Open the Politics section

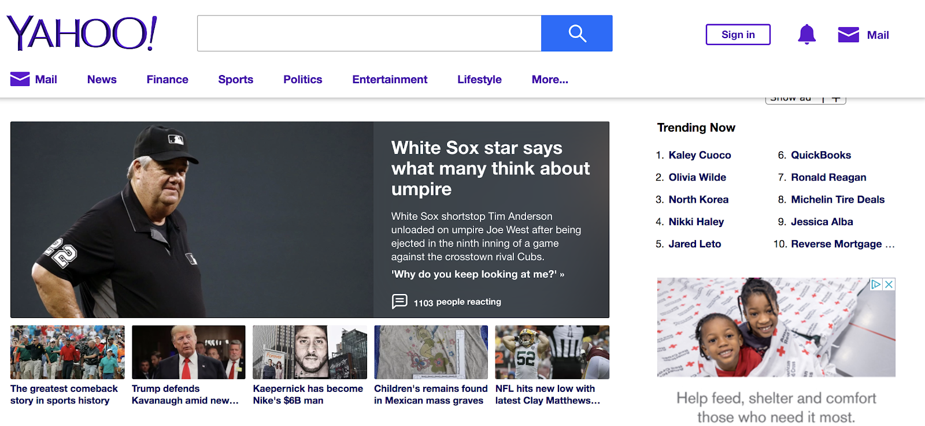tap(303, 80)
